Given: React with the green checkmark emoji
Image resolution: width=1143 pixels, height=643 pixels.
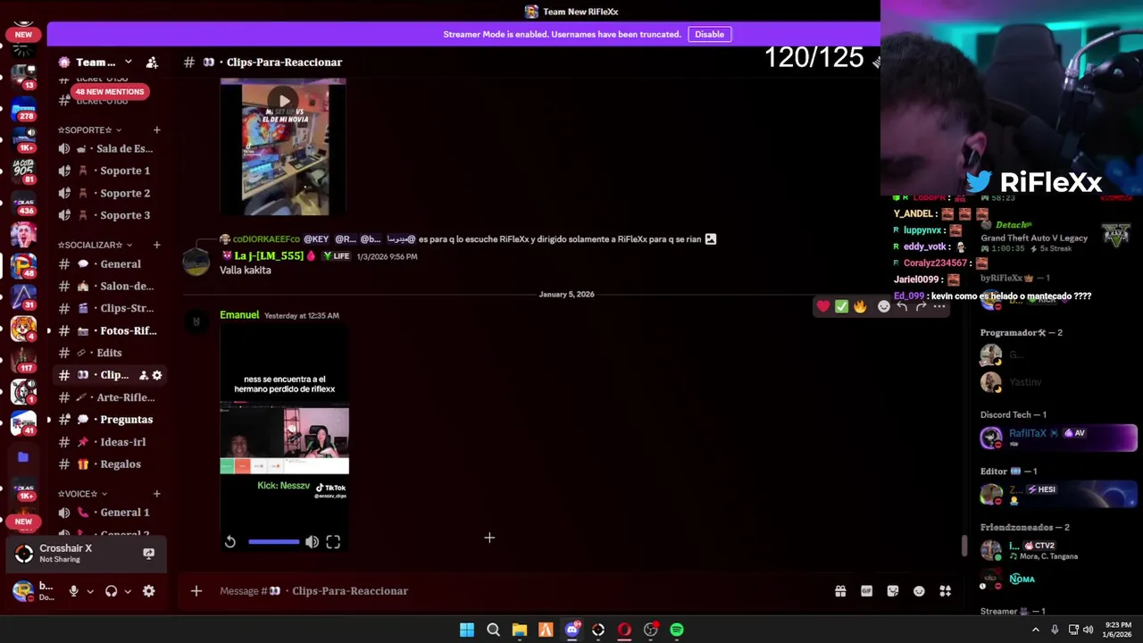Looking at the screenshot, I should pyautogui.click(x=841, y=306).
